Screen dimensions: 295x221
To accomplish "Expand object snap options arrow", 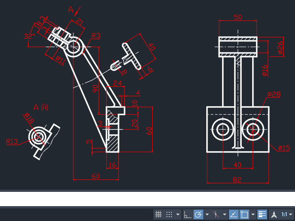I will pyautogui.click(x=253, y=214).
